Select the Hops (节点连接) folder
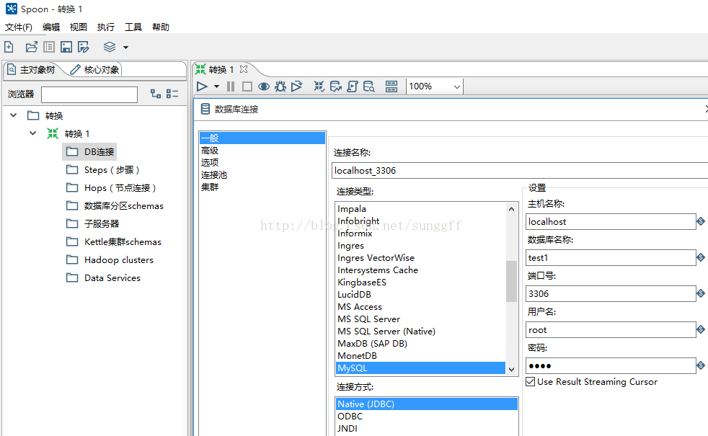The image size is (708, 436). (111, 188)
